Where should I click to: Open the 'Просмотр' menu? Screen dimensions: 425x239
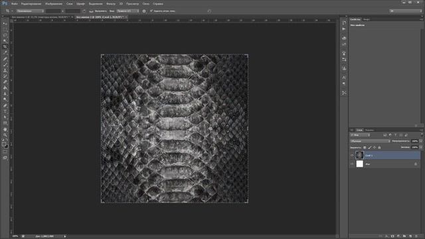tap(132, 4)
